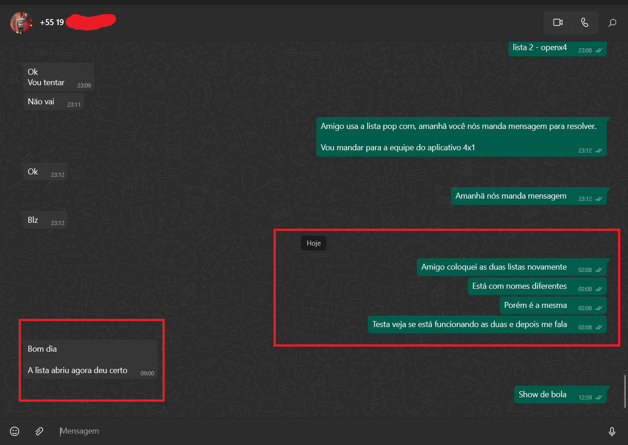Select the "Não vai" received message
Image resolution: width=628 pixels, height=445 pixels.
tap(41, 102)
